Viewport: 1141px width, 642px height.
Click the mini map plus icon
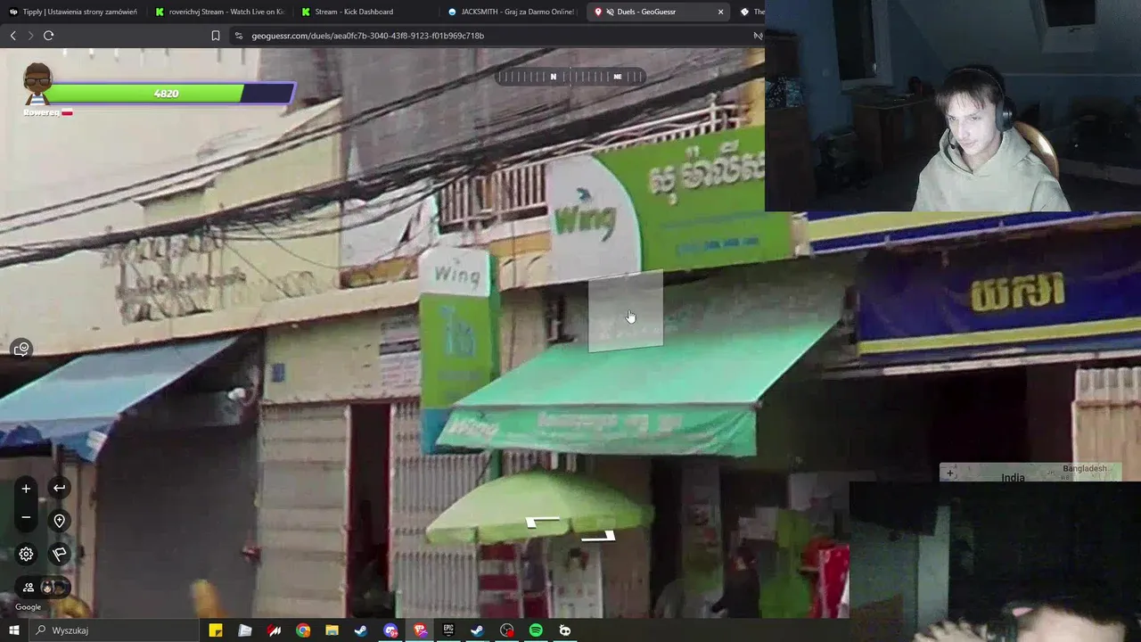coord(950,473)
